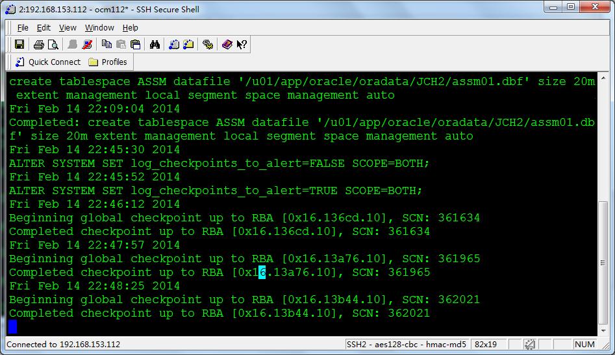Open New Terminal Window icon
The image size is (615, 355).
pos(174,44)
